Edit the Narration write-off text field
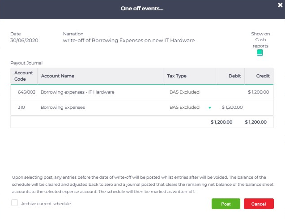 (x=129, y=40)
